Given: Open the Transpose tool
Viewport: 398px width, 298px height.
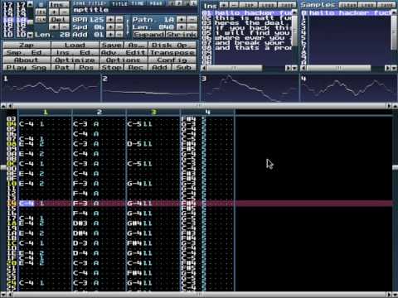Looking at the screenshot, I should click(x=172, y=52).
